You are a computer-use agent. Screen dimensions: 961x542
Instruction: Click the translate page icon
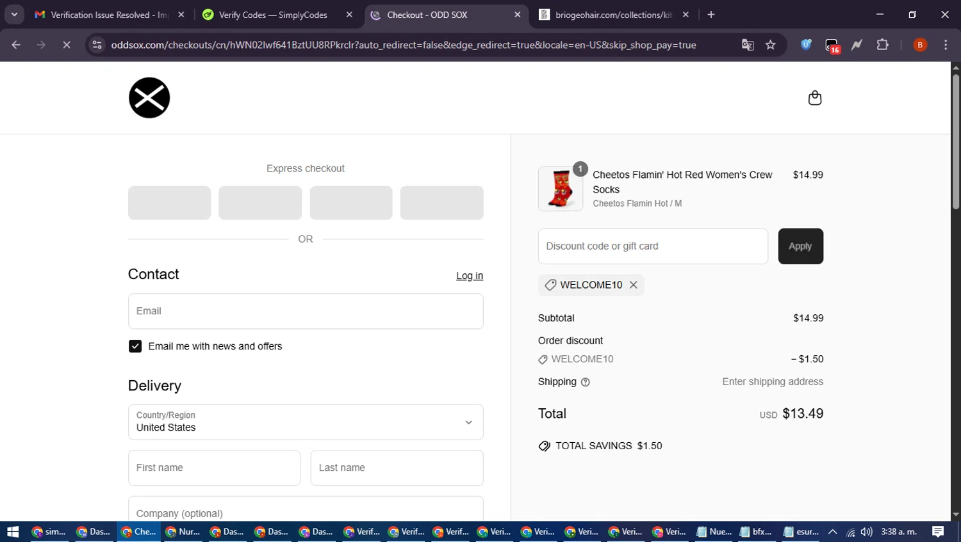[748, 45]
